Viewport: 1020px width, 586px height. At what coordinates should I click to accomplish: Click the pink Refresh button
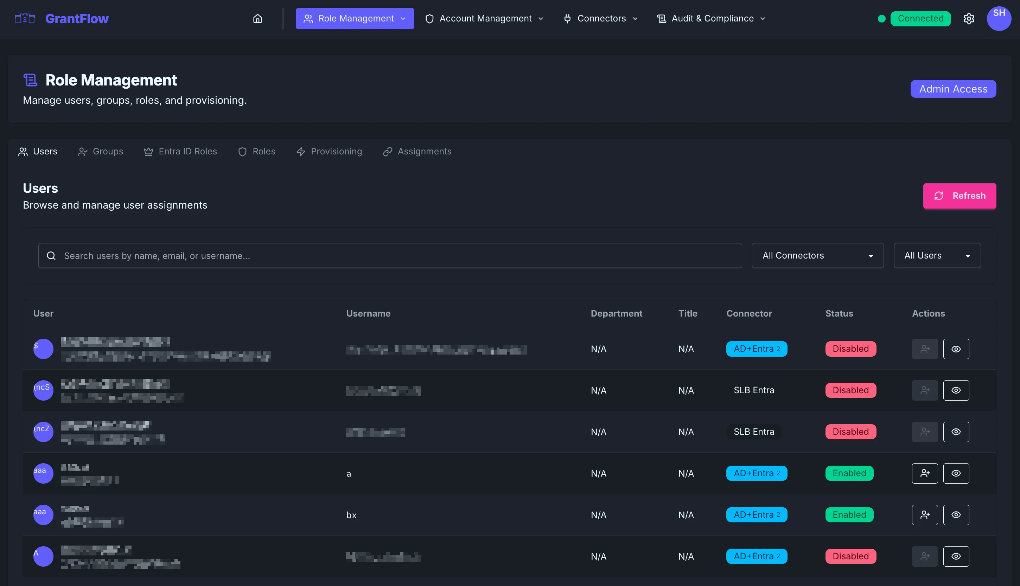click(959, 196)
